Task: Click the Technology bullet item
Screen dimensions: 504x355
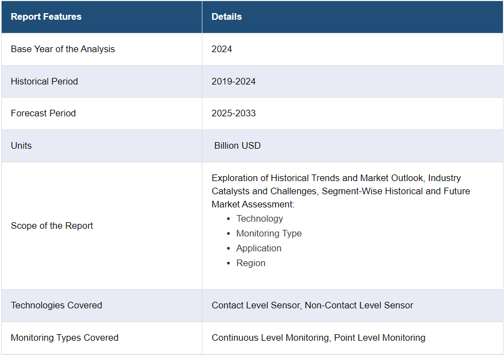Action: 259,218
